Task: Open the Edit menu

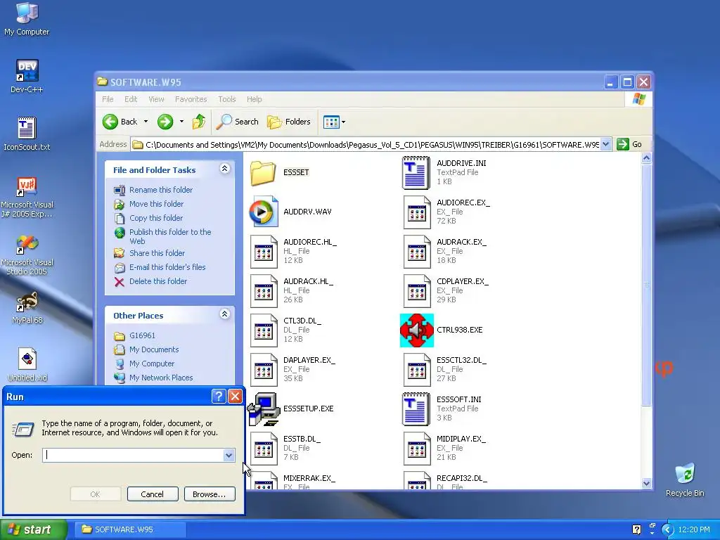Action: coord(131,99)
